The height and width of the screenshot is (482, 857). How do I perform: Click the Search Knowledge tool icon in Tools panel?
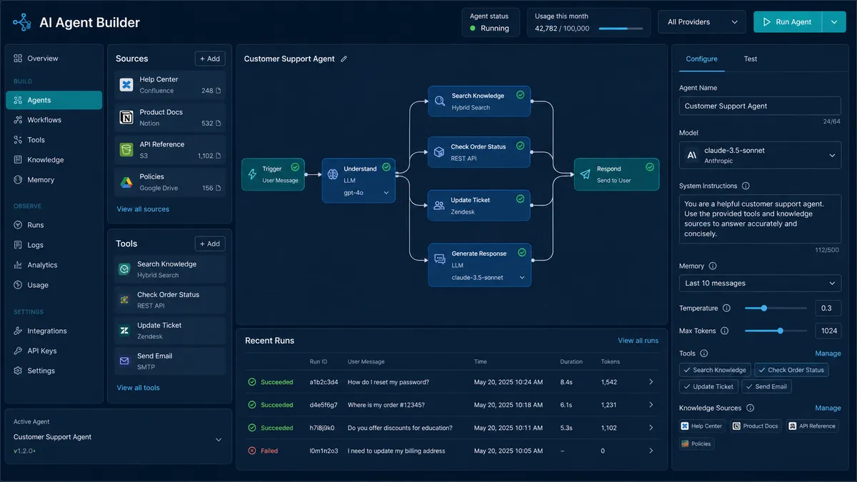[124, 269]
